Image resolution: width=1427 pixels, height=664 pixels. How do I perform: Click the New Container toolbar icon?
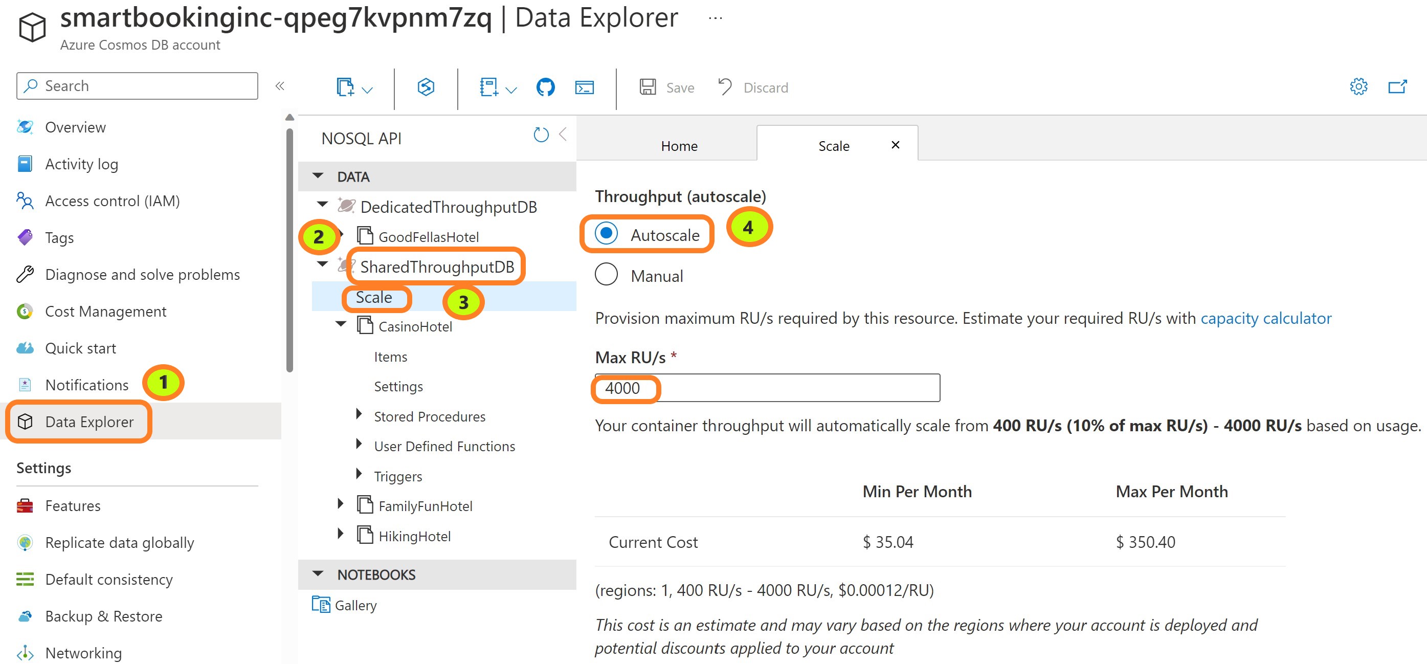tap(345, 87)
